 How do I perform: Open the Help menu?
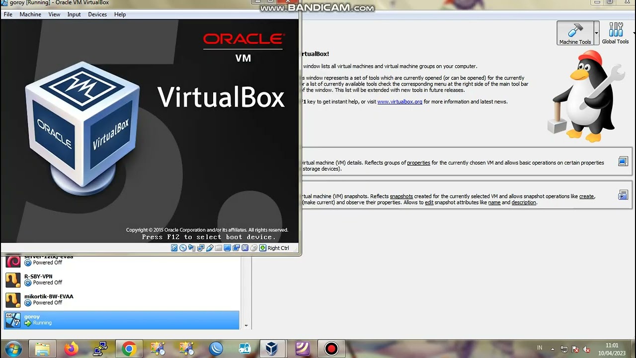120,14
